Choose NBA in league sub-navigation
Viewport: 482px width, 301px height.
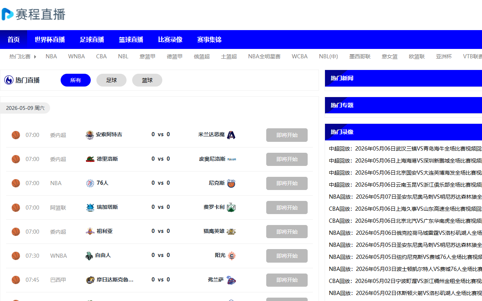tap(51, 56)
